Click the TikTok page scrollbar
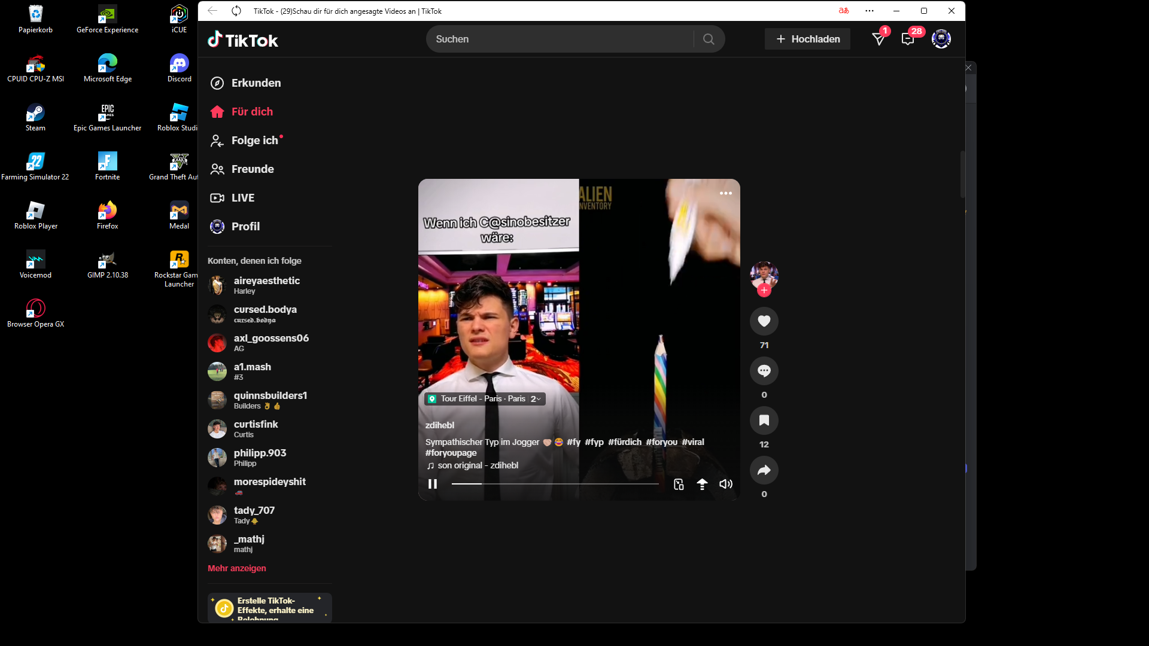Image resolution: width=1149 pixels, height=646 pixels. (963, 173)
